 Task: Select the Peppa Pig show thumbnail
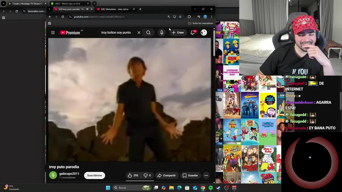268,132
